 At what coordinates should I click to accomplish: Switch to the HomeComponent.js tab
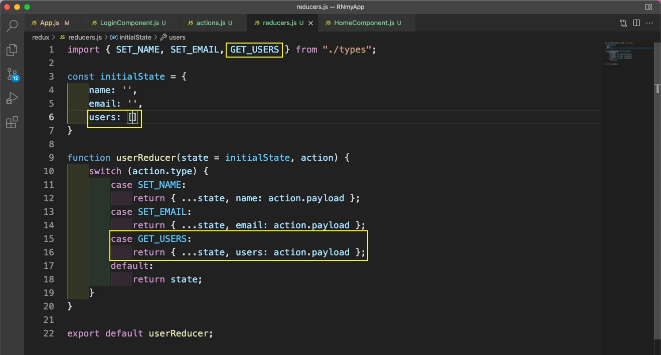[x=367, y=23]
